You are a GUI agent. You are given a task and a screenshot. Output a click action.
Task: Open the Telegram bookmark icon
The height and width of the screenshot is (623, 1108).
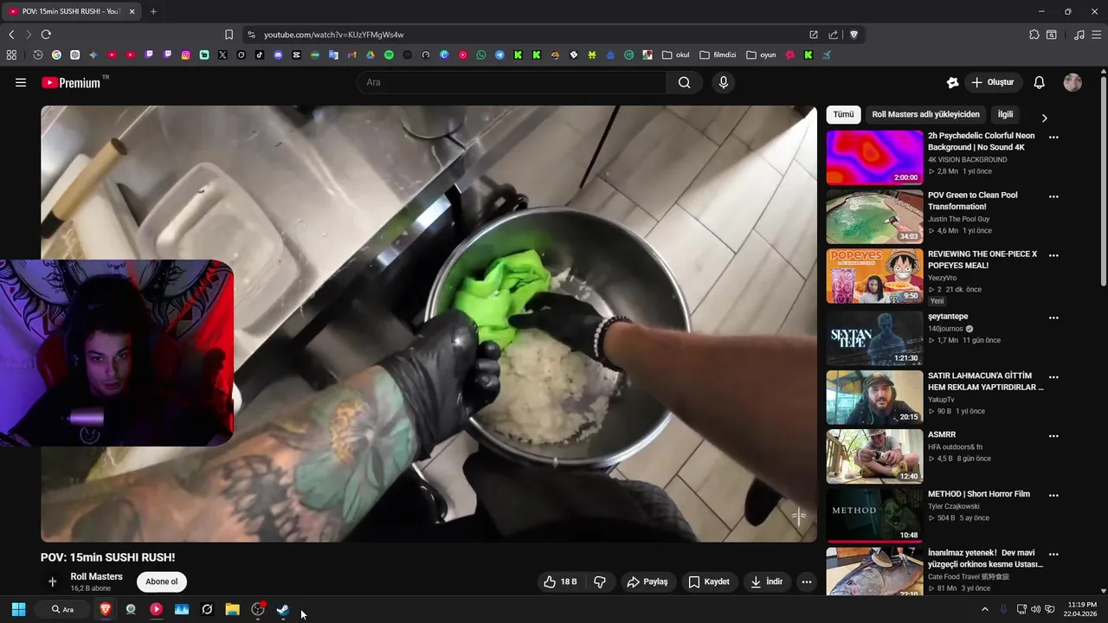[499, 55]
